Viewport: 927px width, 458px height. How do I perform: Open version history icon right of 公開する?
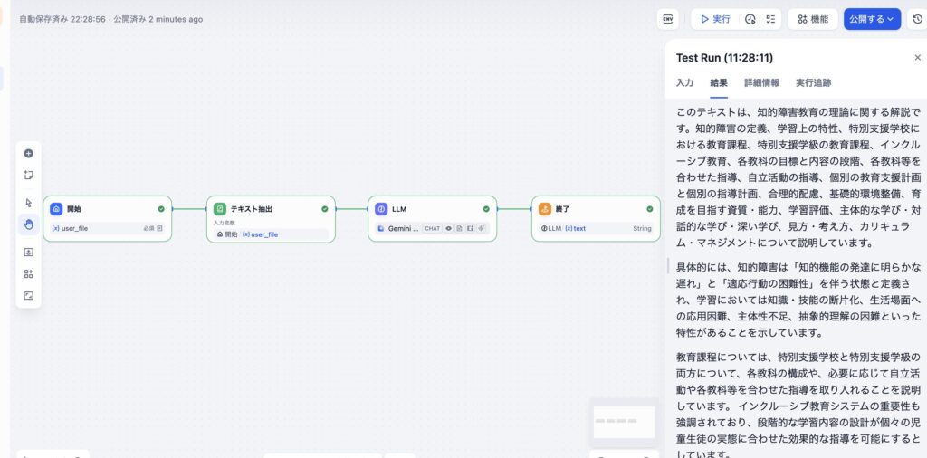(x=918, y=19)
